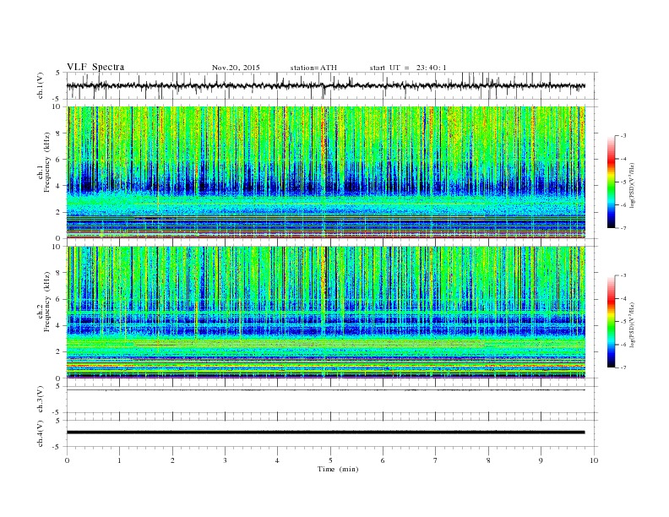Image resolution: width=669 pixels, height=517 pixels.
Task: Click the time axis tick label '0'
Action: 67,460
